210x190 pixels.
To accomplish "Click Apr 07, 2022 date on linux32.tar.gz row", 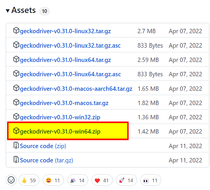I will [185, 31].
